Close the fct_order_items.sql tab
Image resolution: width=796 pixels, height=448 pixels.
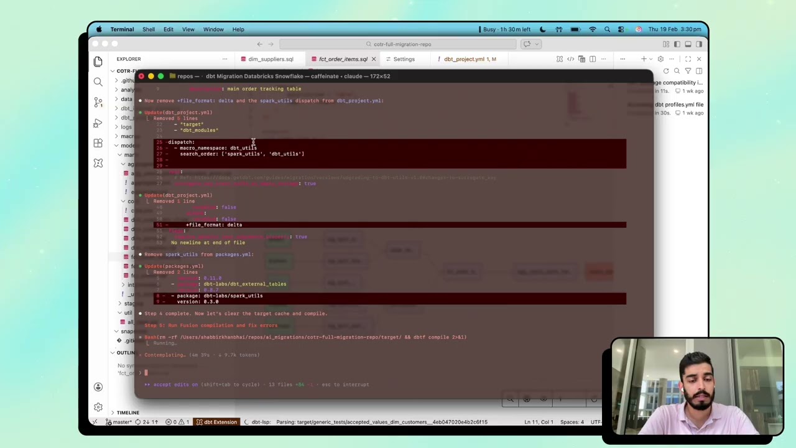(374, 59)
